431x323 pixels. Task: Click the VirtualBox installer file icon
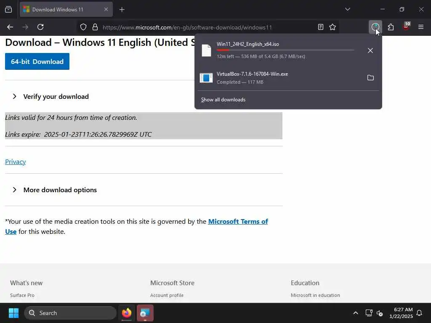pos(206,78)
